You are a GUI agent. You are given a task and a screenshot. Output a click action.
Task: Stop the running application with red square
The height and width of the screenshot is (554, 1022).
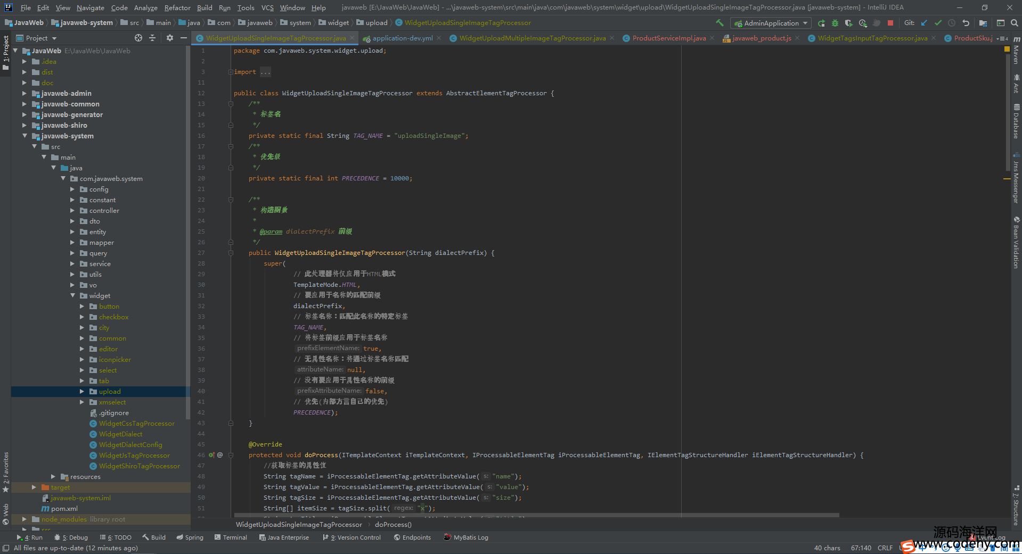[890, 23]
